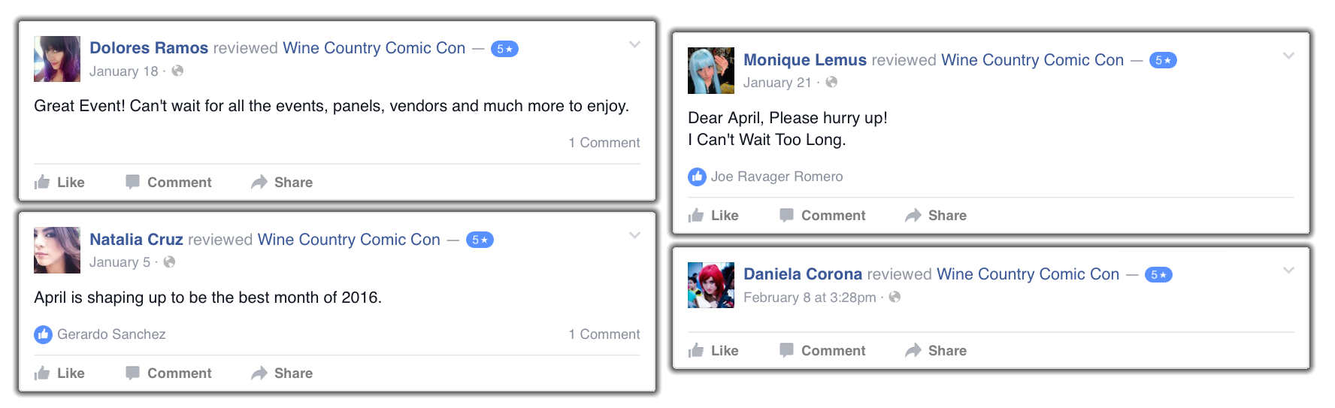Open Monique Lemus's profile picture thumbnail

[x=711, y=71]
